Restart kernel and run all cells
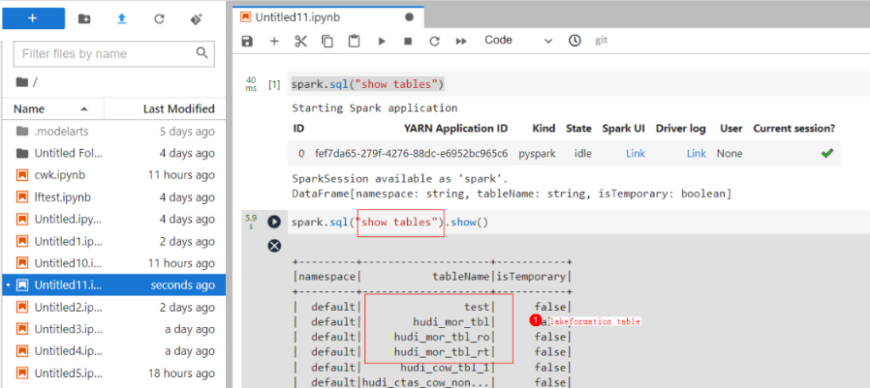The width and height of the screenshot is (870, 388). [x=461, y=41]
